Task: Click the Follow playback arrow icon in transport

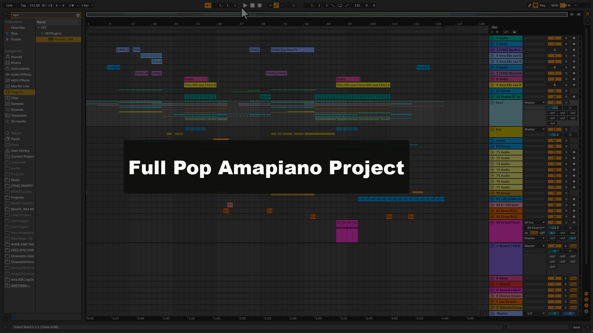Action: coord(208,5)
